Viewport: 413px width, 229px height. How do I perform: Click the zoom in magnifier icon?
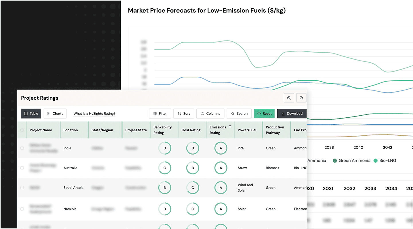click(289, 98)
